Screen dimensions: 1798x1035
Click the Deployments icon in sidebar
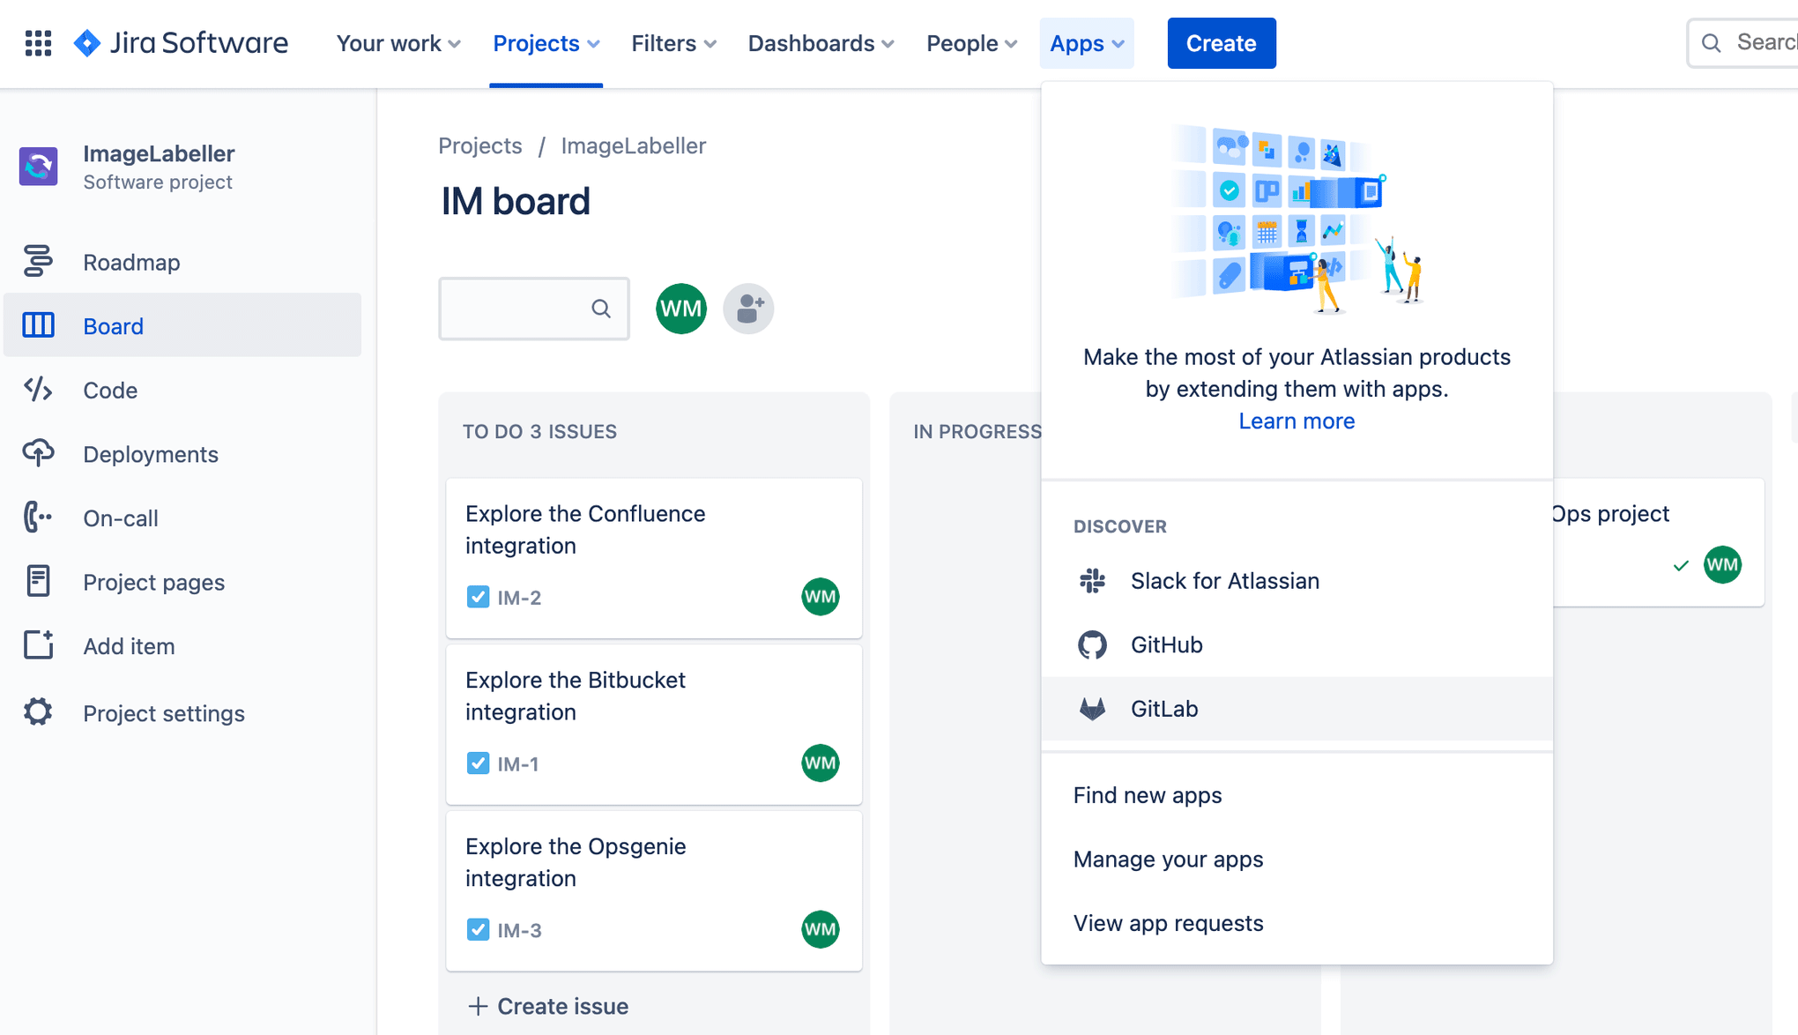38,453
